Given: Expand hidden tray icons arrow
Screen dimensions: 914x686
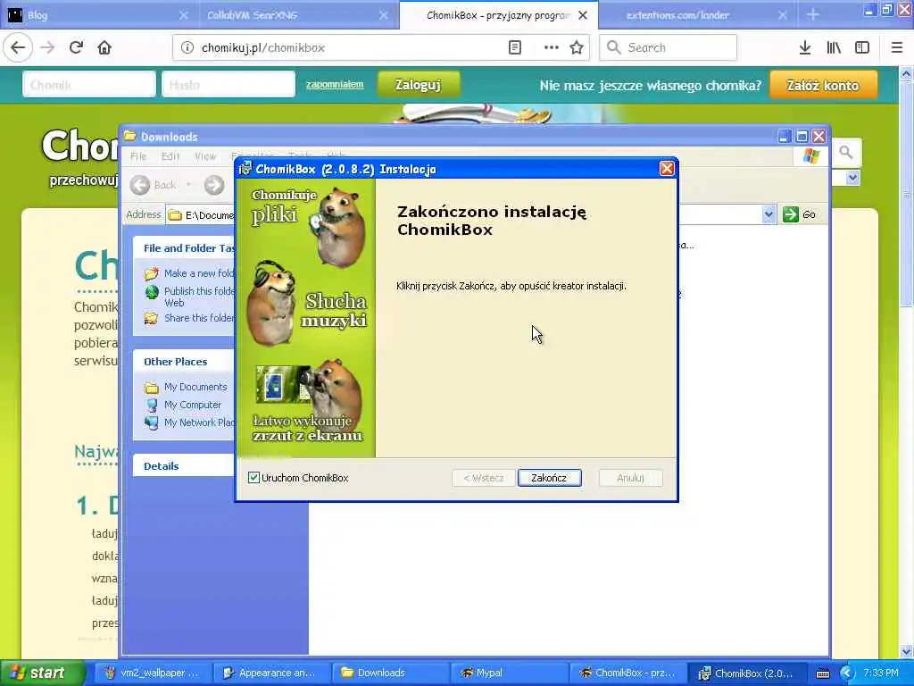Looking at the screenshot, I should tap(846, 673).
